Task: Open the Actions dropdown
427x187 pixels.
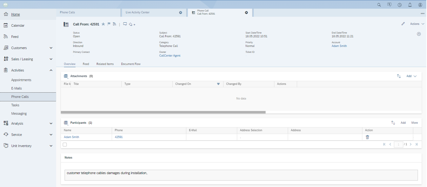Action: [417, 24]
